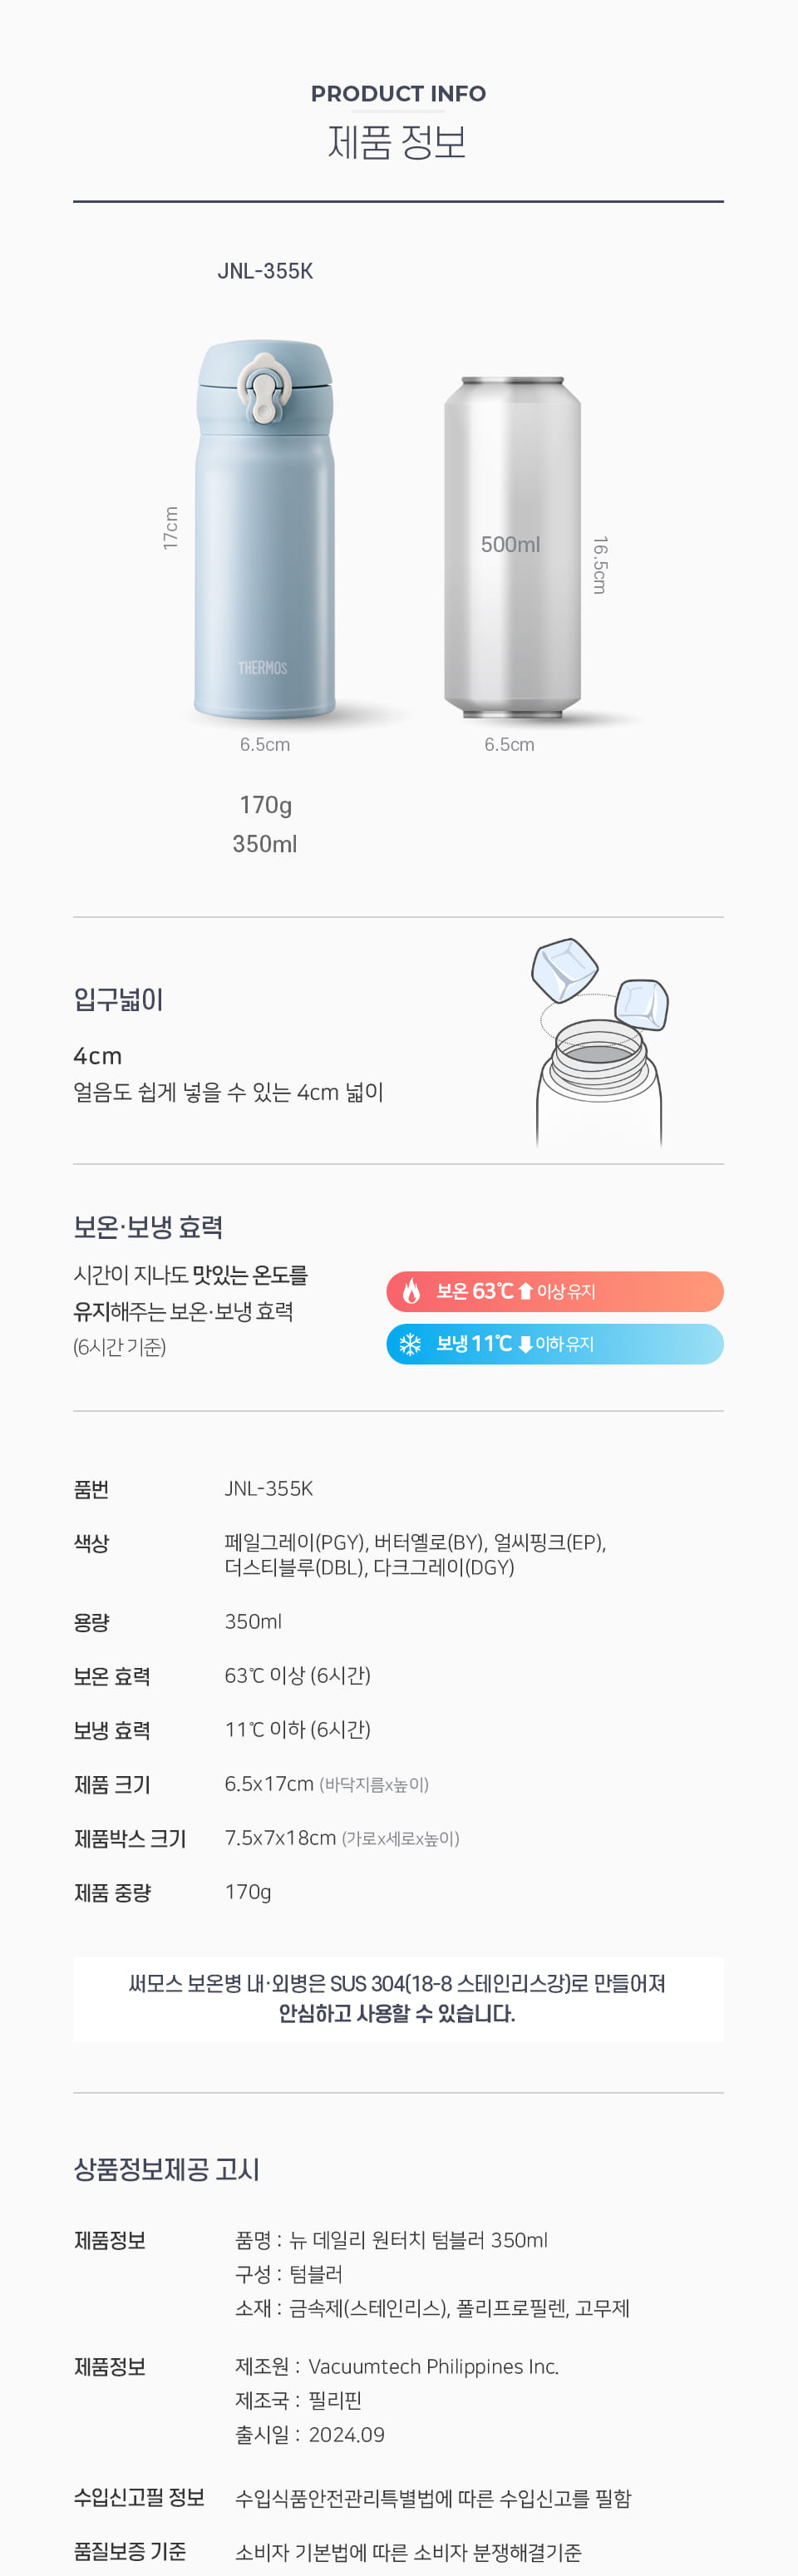Viewport: 798px width, 2576px height.
Task: Click the PRODUCT INFO heading
Action: (x=398, y=93)
